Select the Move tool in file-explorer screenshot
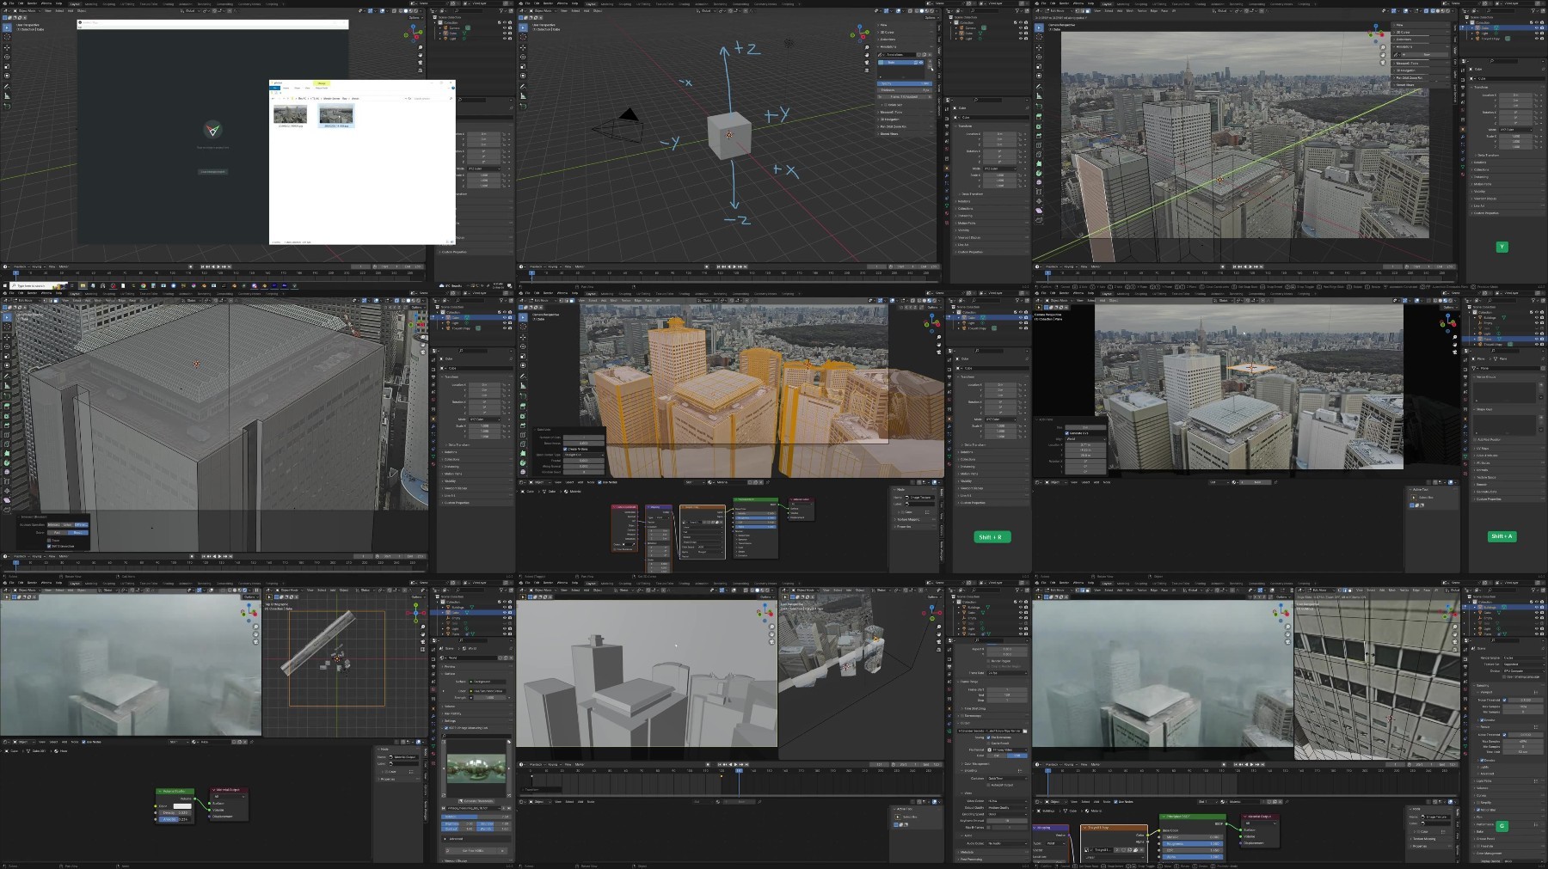 7,48
